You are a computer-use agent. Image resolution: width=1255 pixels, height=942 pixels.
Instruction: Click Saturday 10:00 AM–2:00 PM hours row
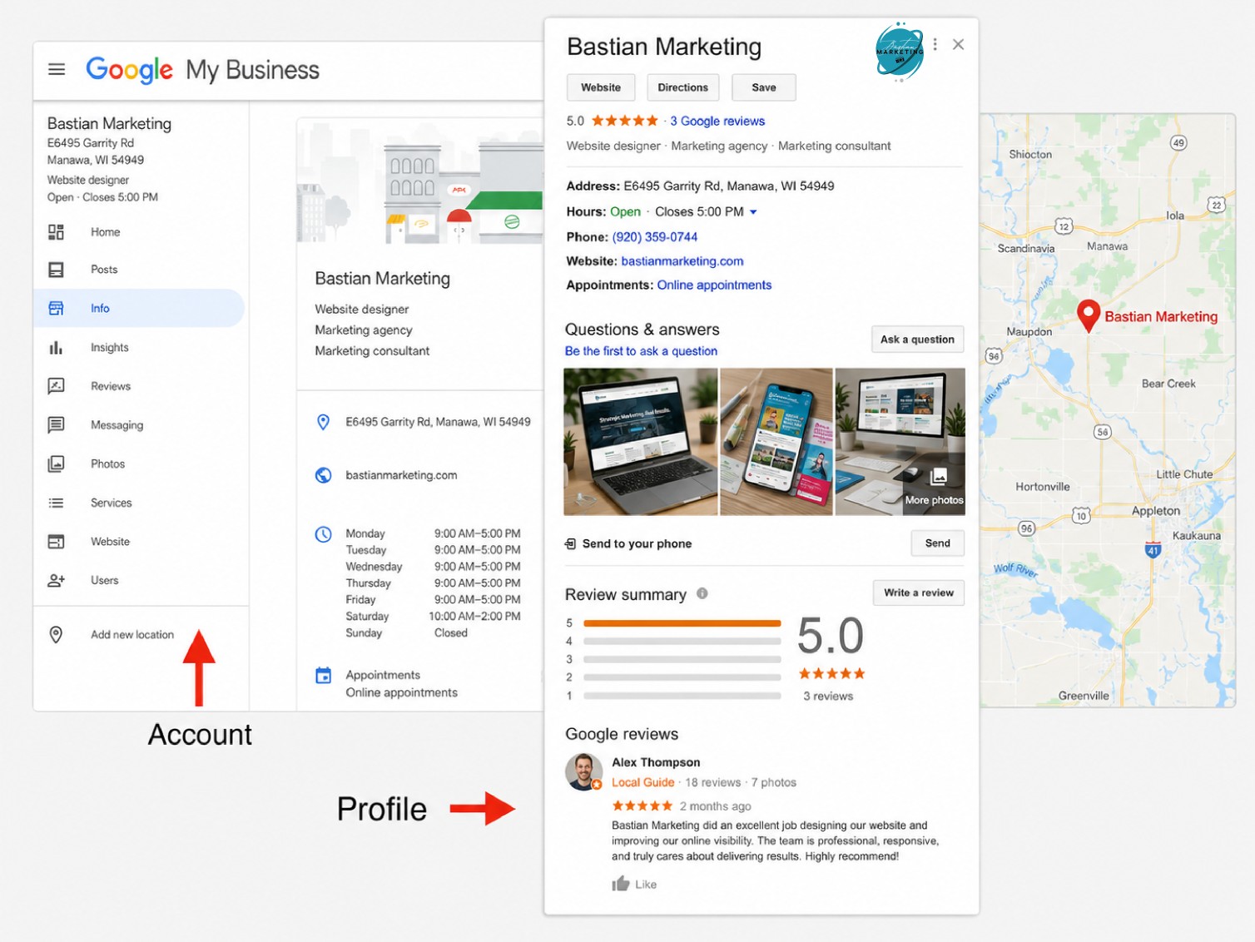433,617
